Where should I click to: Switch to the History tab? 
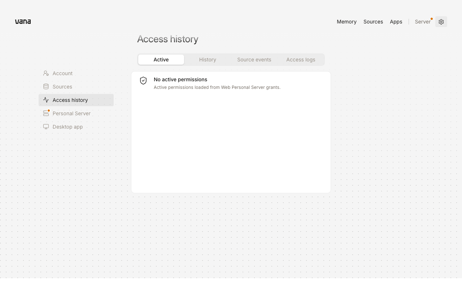click(x=208, y=60)
